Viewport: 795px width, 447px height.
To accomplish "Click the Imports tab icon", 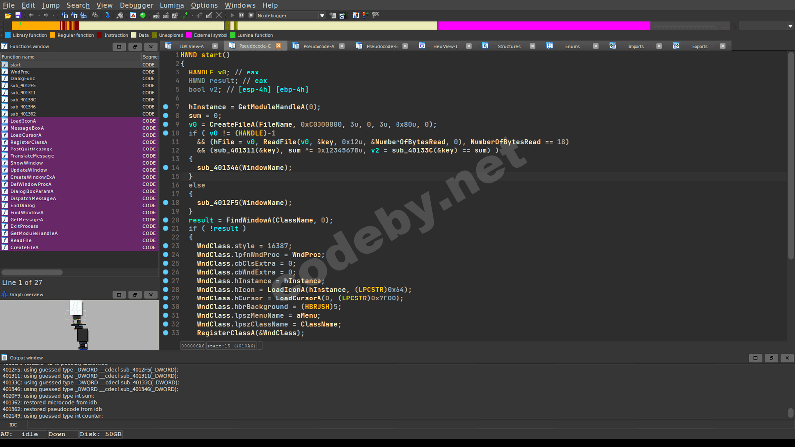I will pyautogui.click(x=613, y=46).
